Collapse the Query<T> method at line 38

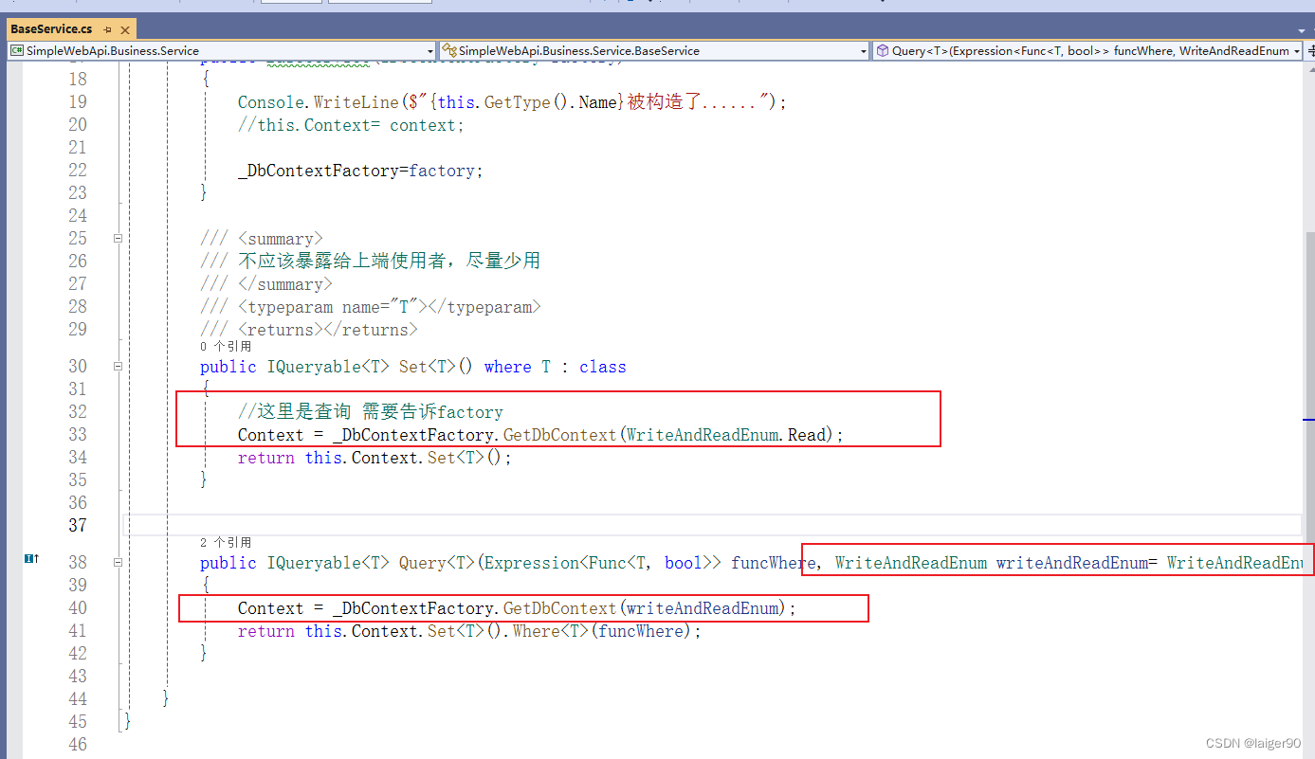point(118,561)
